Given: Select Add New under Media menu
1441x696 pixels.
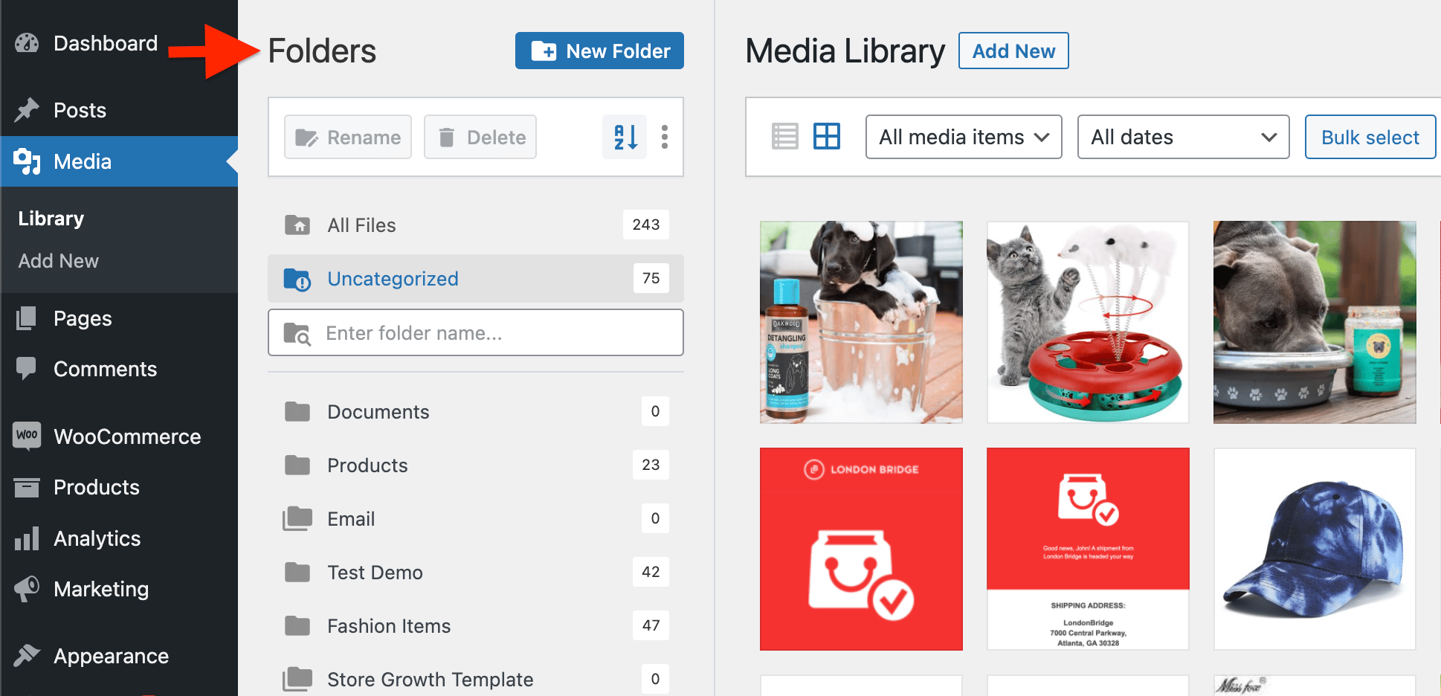Looking at the screenshot, I should (x=58, y=261).
